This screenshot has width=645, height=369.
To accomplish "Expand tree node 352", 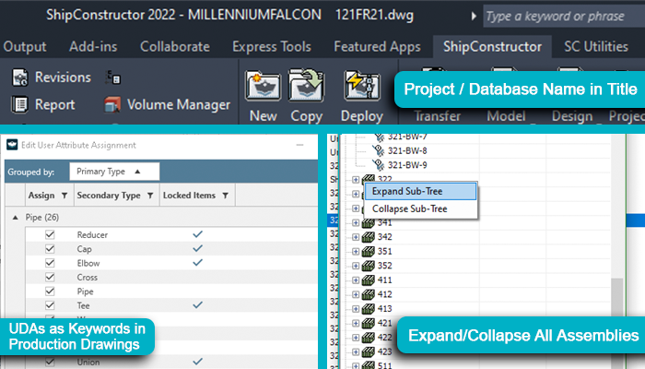I will coord(356,266).
